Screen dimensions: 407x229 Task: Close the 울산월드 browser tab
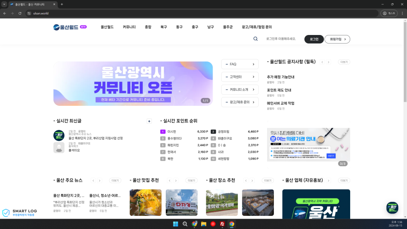(x=54, y=4)
